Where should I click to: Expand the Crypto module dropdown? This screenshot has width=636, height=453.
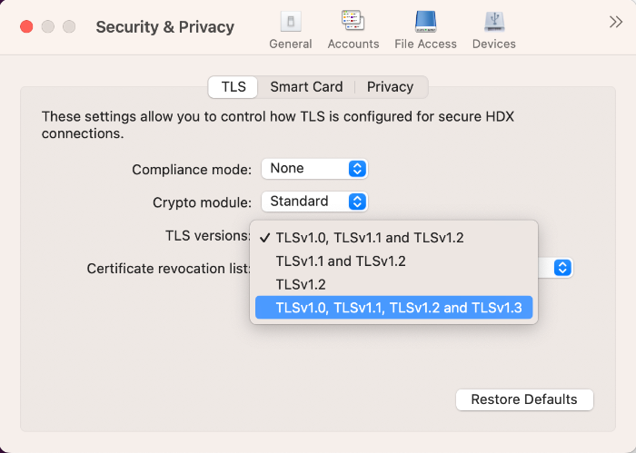314,202
